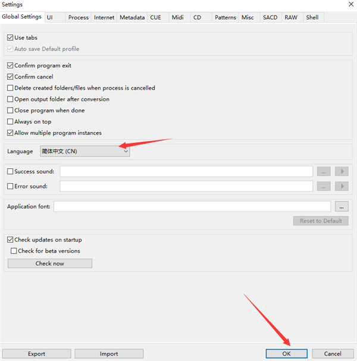357x361 pixels.
Task: Open Application font picker button
Action: coord(342,206)
